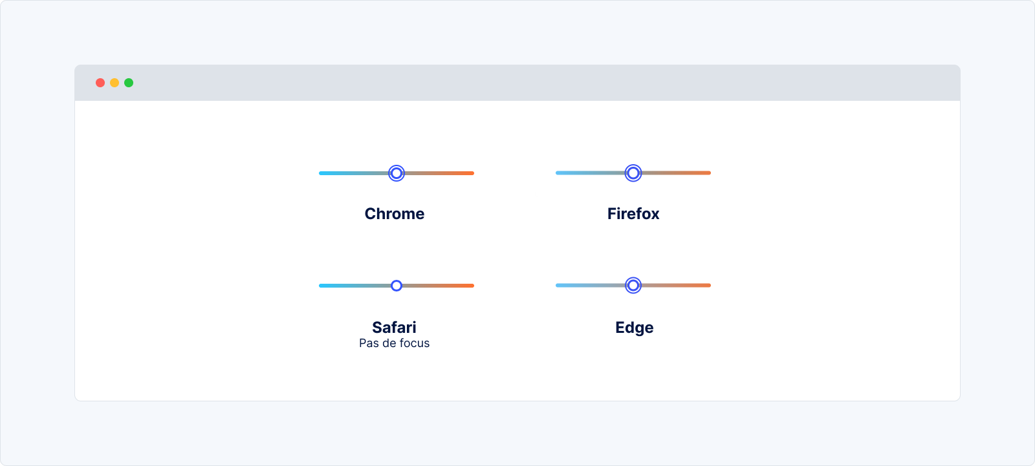This screenshot has width=1035, height=466.
Task: Click the green maximize dot in window bar
Action: click(129, 83)
